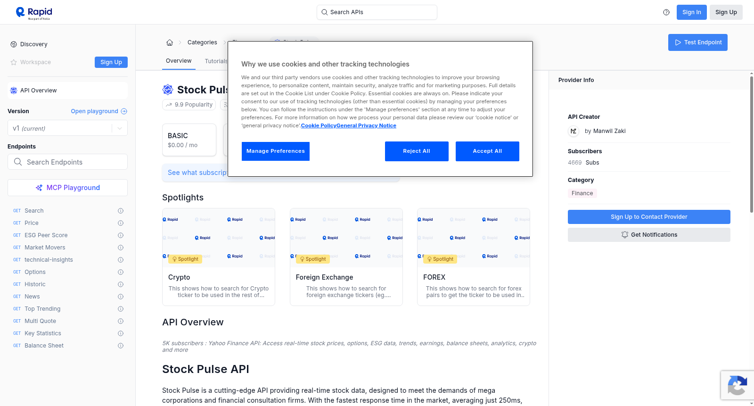Select the Market Movers GET endpoint
Screen dimensions: 754x406
tap(45, 248)
